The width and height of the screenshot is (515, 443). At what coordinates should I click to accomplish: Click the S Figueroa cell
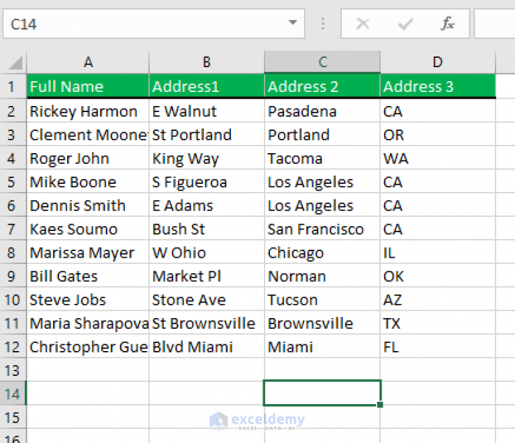(x=207, y=182)
